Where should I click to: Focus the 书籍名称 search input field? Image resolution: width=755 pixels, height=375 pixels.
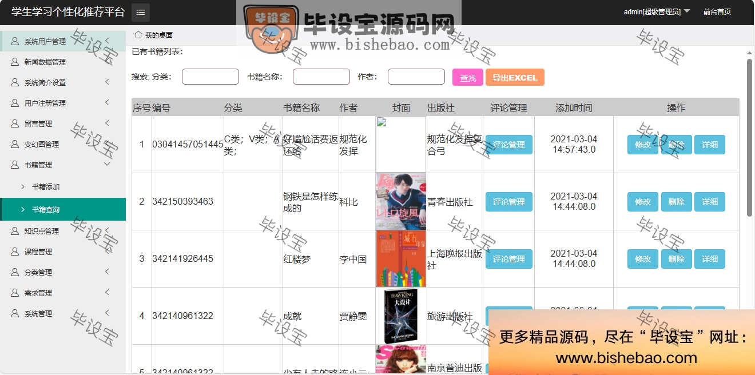321,77
